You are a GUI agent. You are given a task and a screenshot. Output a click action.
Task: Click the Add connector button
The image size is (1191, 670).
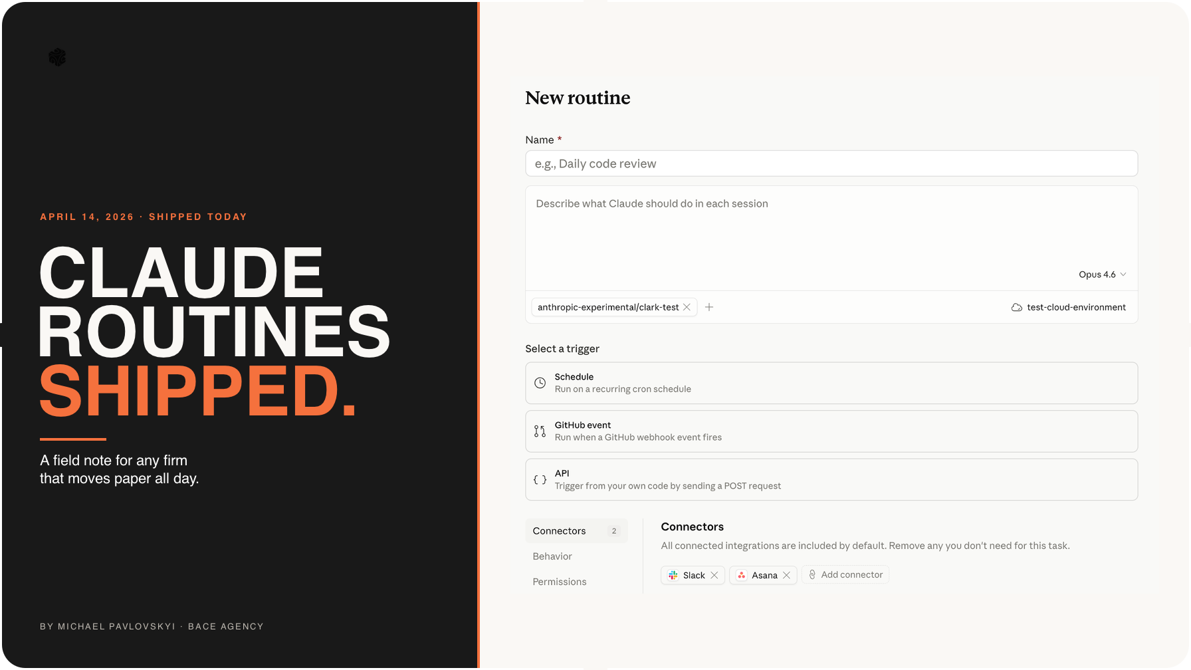click(x=845, y=574)
